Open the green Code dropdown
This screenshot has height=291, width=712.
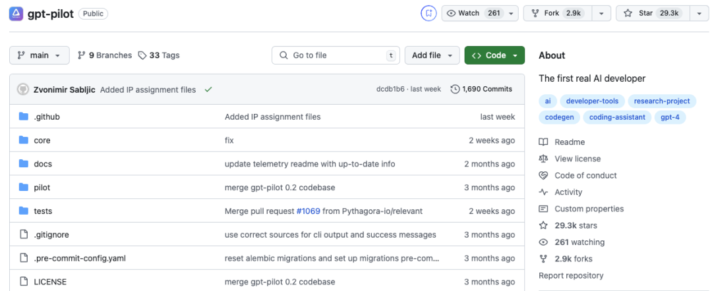494,55
